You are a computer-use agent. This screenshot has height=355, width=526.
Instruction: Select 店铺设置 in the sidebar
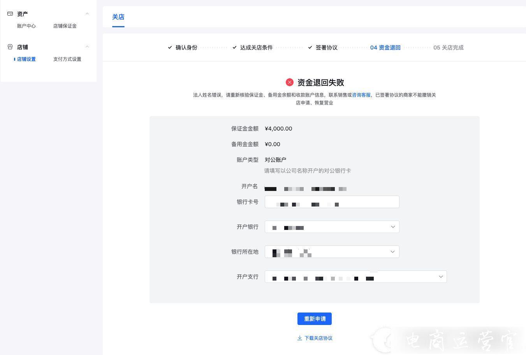tap(26, 59)
